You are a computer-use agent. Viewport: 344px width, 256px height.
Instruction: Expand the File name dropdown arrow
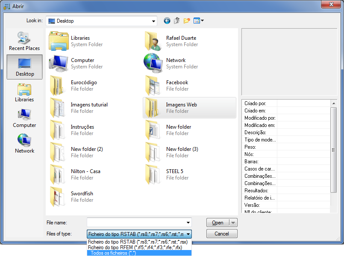pyautogui.click(x=188, y=222)
